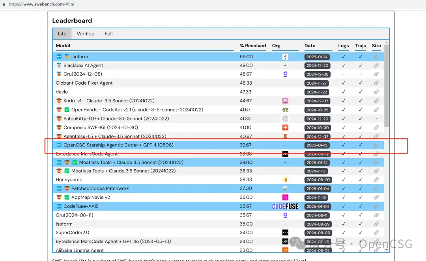Click the Leaderboard heading
This screenshot has height=261, width=426.
(72, 20)
